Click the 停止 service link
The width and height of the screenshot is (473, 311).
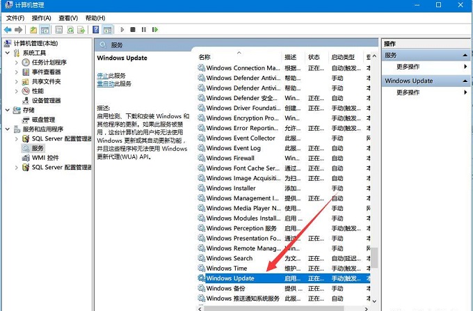(102, 75)
